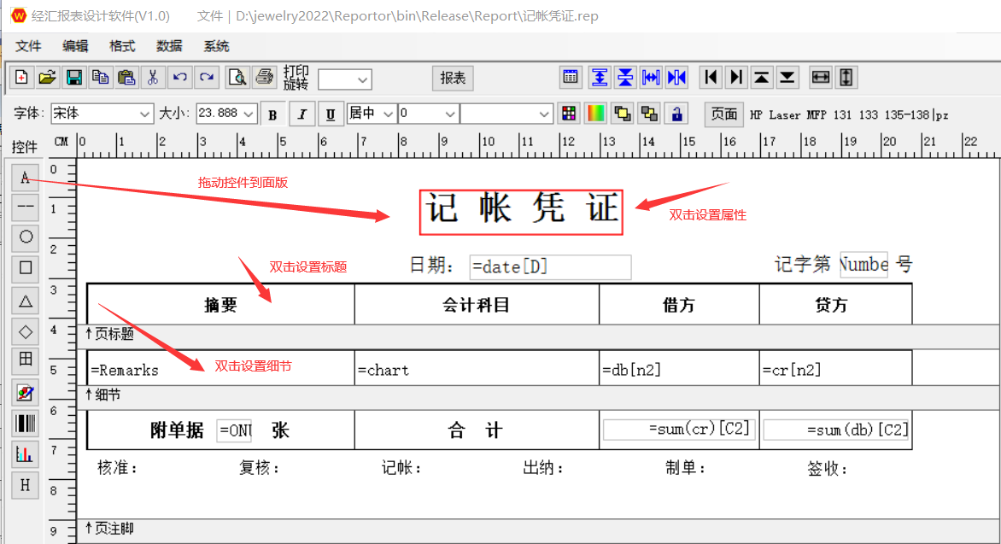
Task: Select the triangle shape control
Action: [26, 300]
